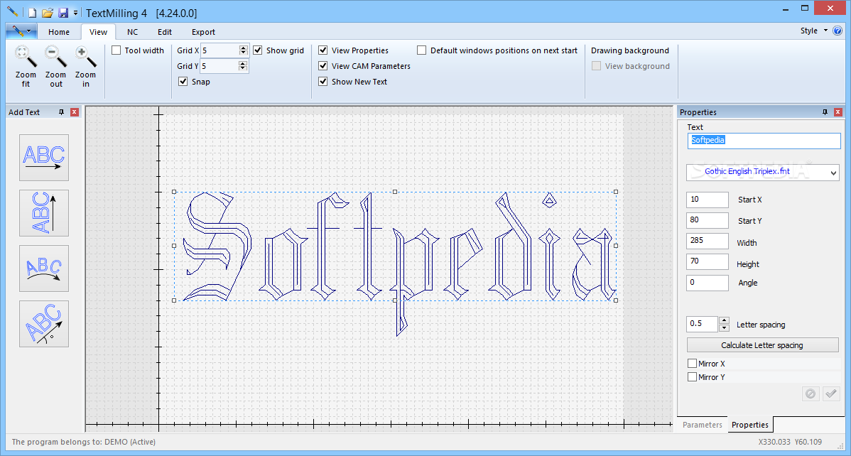The height and width of the screenshot is (456, 851).
Task: Increase the Grid X value
Action: pos(244,48)
